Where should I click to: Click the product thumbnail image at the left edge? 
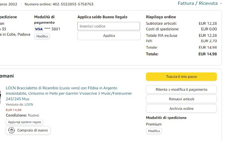(1, 97)
